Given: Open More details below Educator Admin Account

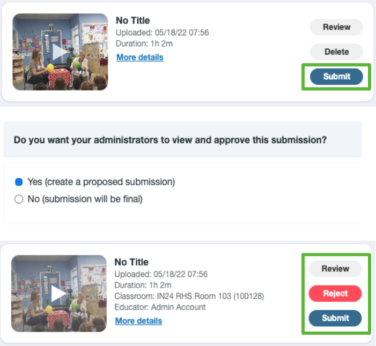Looking at the screenshot, I should (x=138, y=321).
